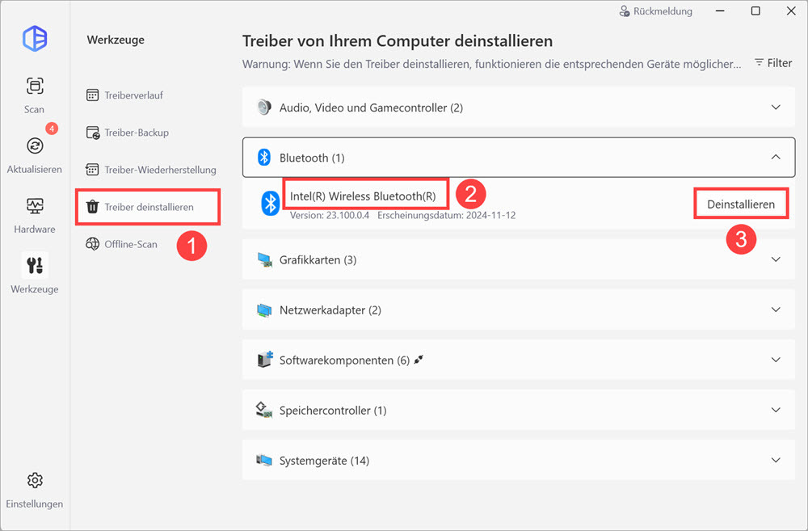Viewport: 808px width, 531px height.
Task: Expand Audio, Video und Gamecontroller chevron
Action: tap(776, 107)
